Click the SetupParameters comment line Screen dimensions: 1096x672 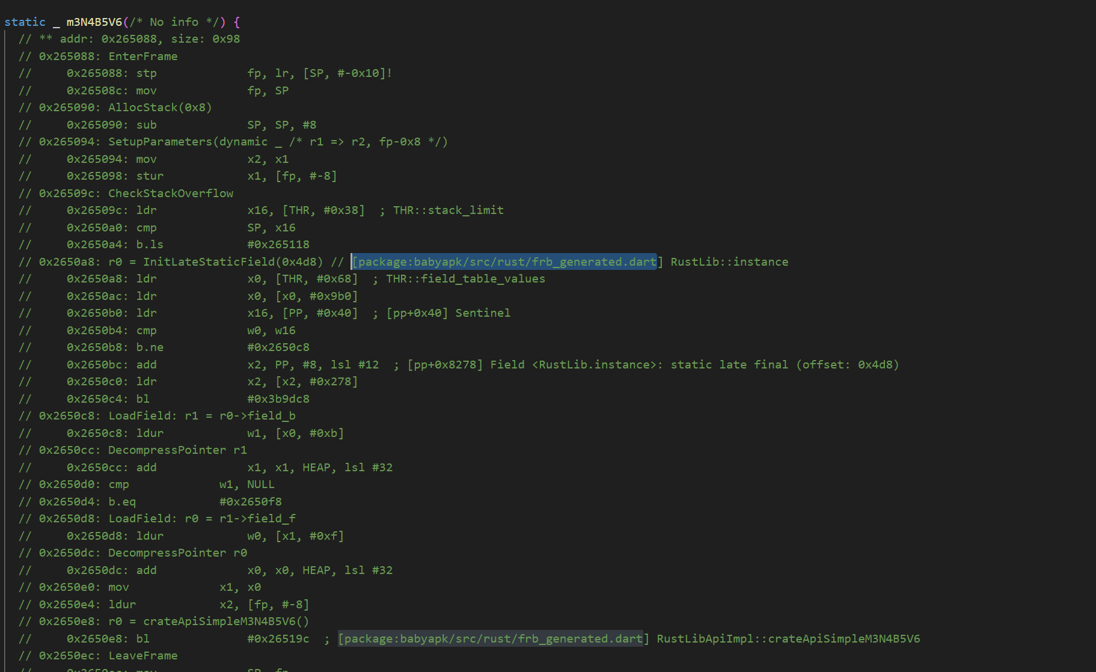click(233, 142)
